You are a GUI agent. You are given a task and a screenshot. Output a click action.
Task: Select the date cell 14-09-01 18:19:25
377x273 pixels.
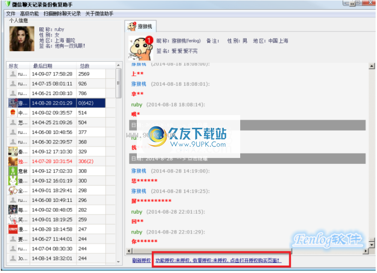point(53,220)
